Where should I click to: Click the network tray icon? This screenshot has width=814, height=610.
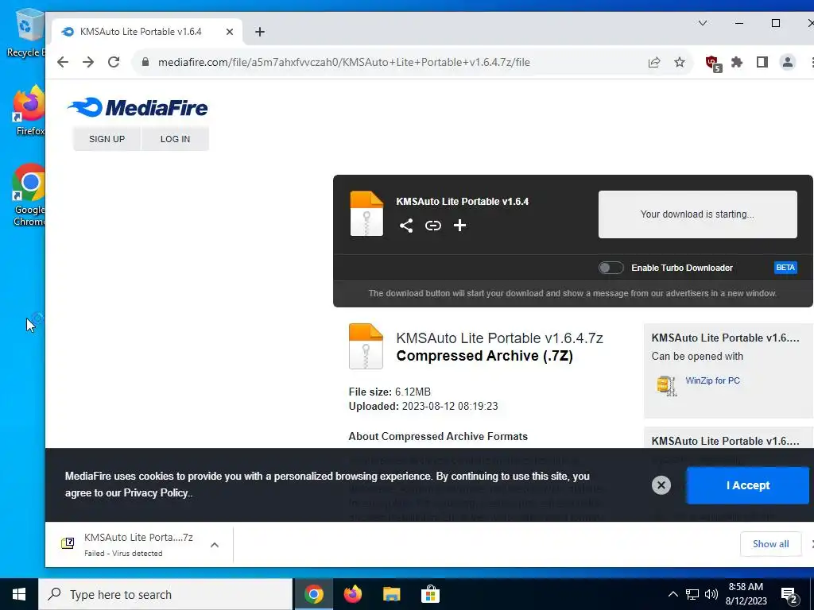(x=692, y=594)
